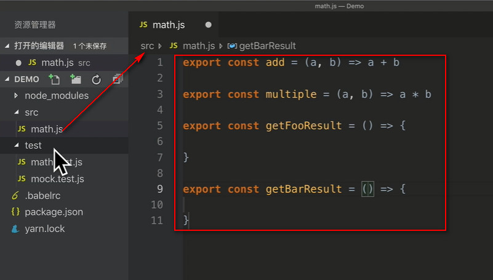The width and height of the screenshot is (493, 280).
Task: Click the arrow after math.js in breadcrumb
Action: click(x=221, y=46)
